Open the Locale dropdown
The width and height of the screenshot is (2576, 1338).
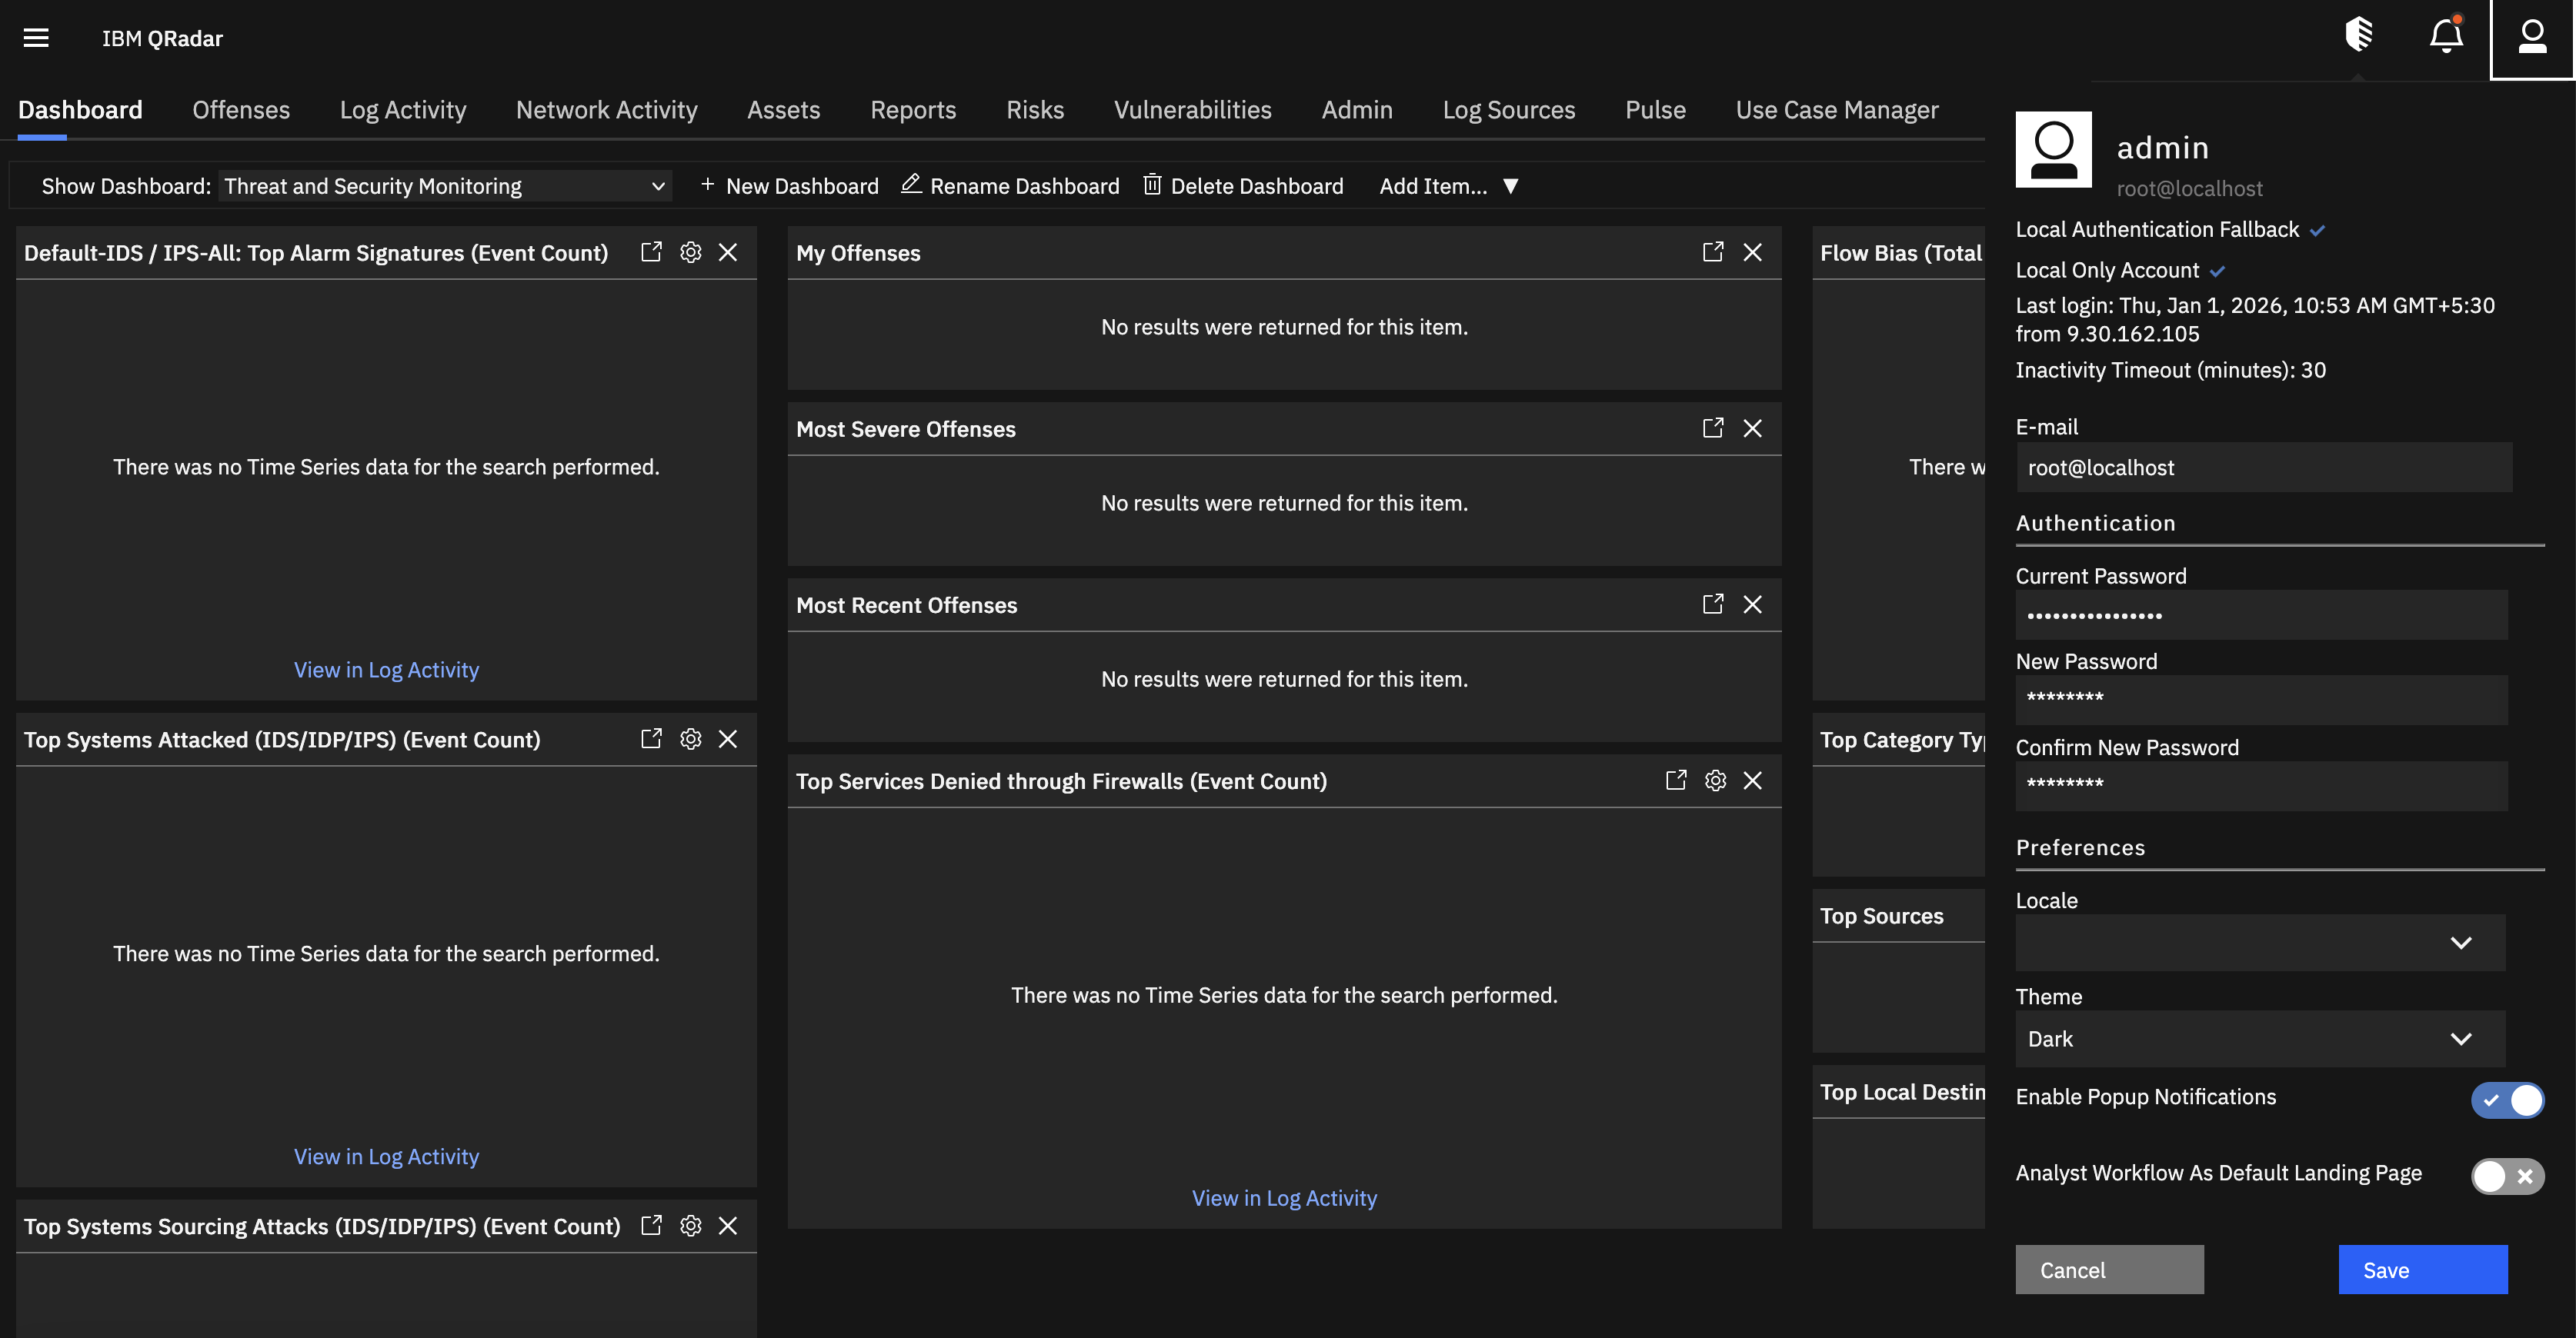tap(2260, 944)
